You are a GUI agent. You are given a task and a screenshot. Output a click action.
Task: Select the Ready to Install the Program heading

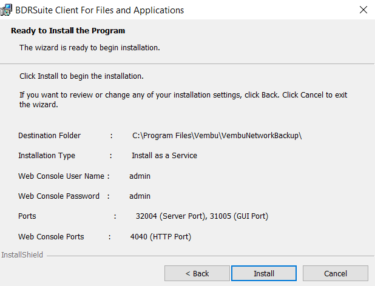click(x=68, y=30)
